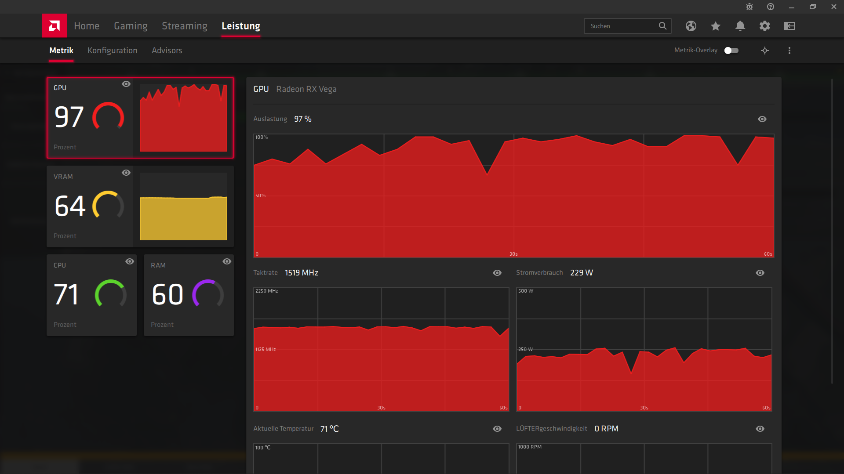
Task: Click the 0 RPM fan speed value
Action: click(x=607, y=429)
